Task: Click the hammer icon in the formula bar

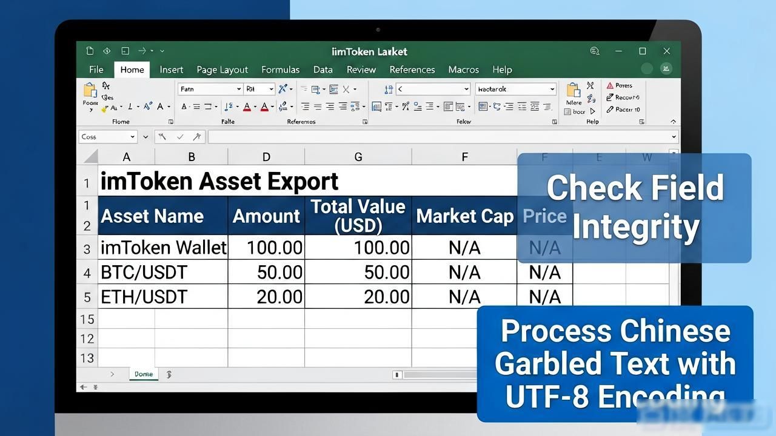Action: pos(162,137)
